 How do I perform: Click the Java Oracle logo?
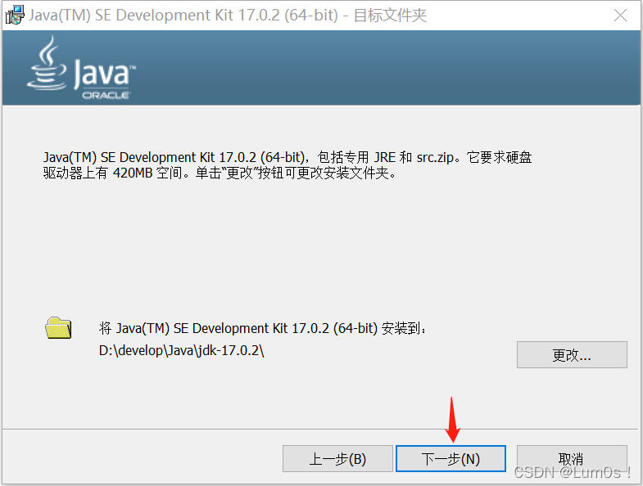[81, 68]
